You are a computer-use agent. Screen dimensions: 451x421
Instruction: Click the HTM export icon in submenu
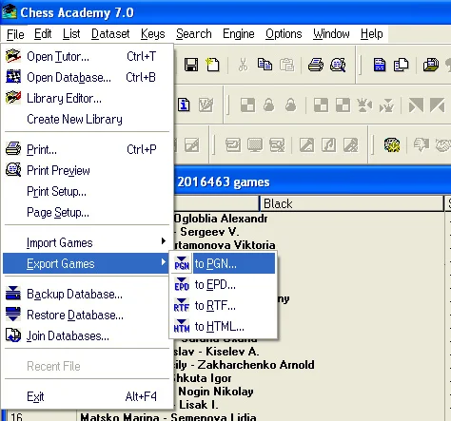coord(182,326)
